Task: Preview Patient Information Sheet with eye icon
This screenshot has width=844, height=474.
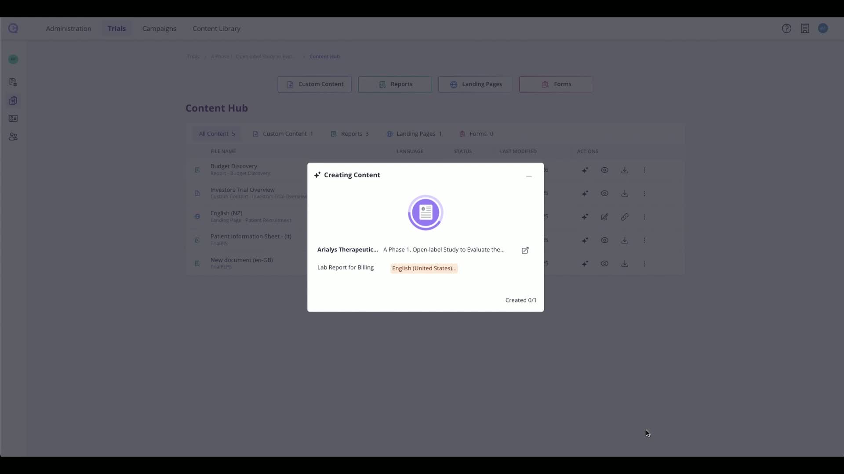Action: click(604, 241)
